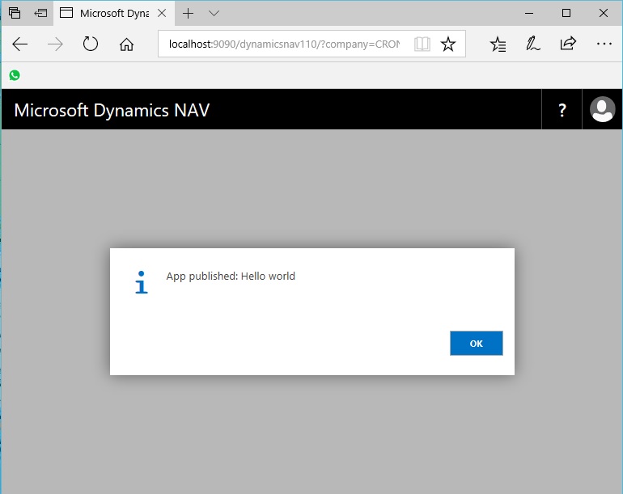
Task: Click the Share icon in the toolbar
Action: (x=568, y=44)
